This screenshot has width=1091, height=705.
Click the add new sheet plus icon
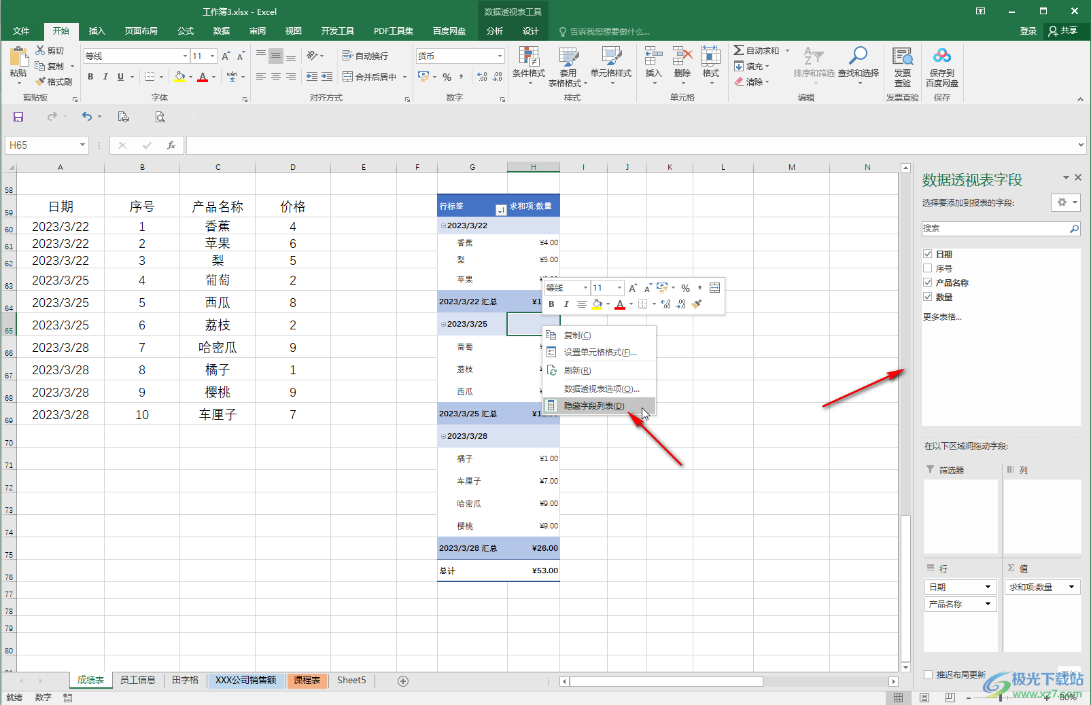[x=403, y=681]
